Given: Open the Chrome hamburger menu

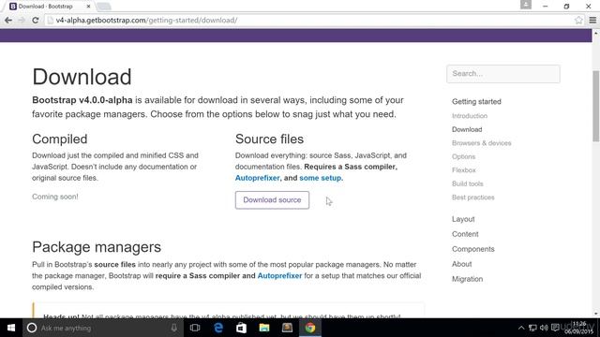Looking at the screenshot, I should pos(592,21).
